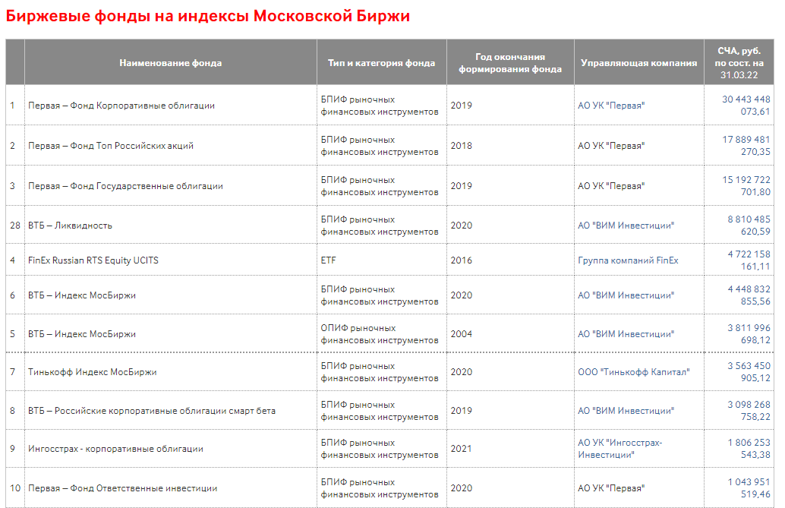Select fund name Первая – Фонд Топ Российских акций
This screenshot has height=508, width=785.
[111, 146]
